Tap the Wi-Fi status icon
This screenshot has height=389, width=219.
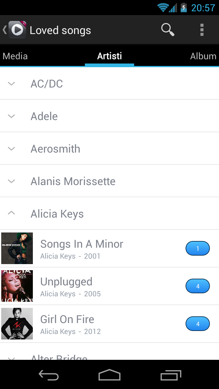click(163, 8)
